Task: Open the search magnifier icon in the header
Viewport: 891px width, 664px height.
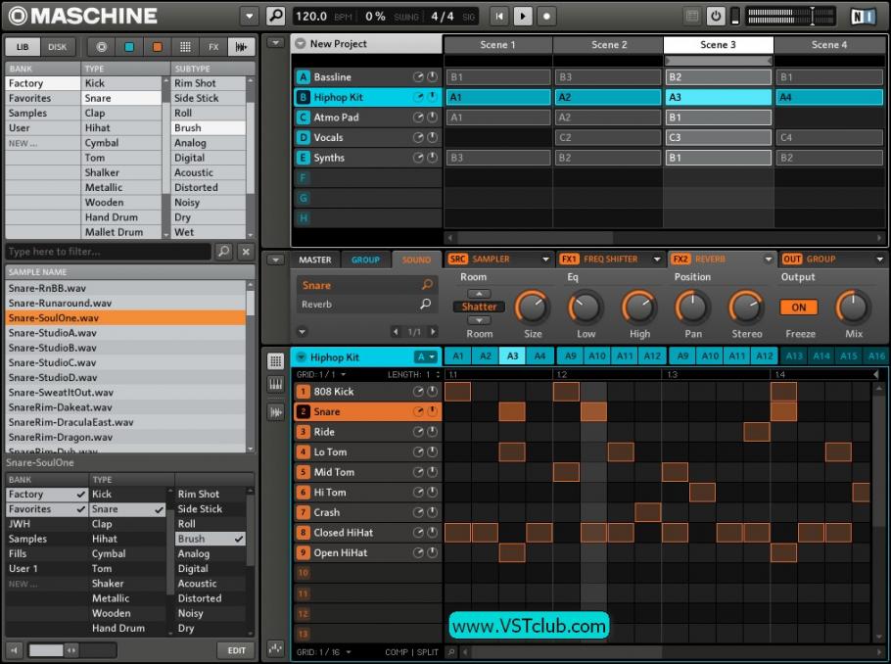Action: 275,16
